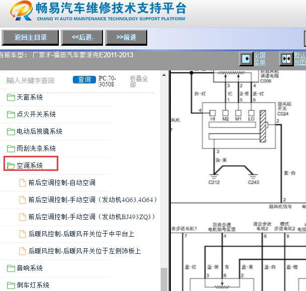Click document icon beside 4G63,4G64 entry
The height and width of the screenshot is (291, 306).
23,200
